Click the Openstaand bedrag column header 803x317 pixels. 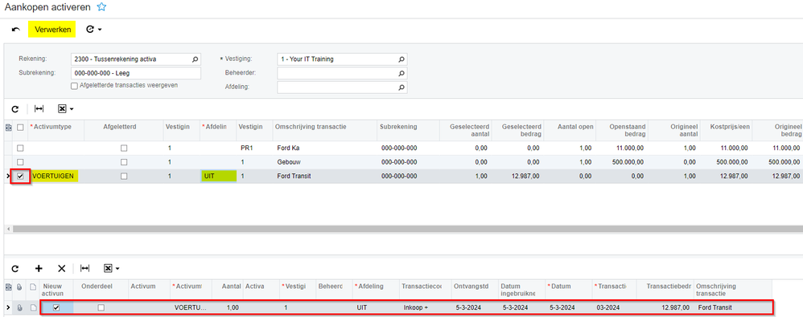tap(622, 131)
